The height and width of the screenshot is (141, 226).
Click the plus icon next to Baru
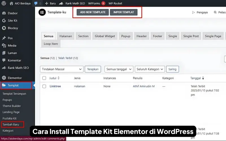pyautogui.click(x=46, y=3)
